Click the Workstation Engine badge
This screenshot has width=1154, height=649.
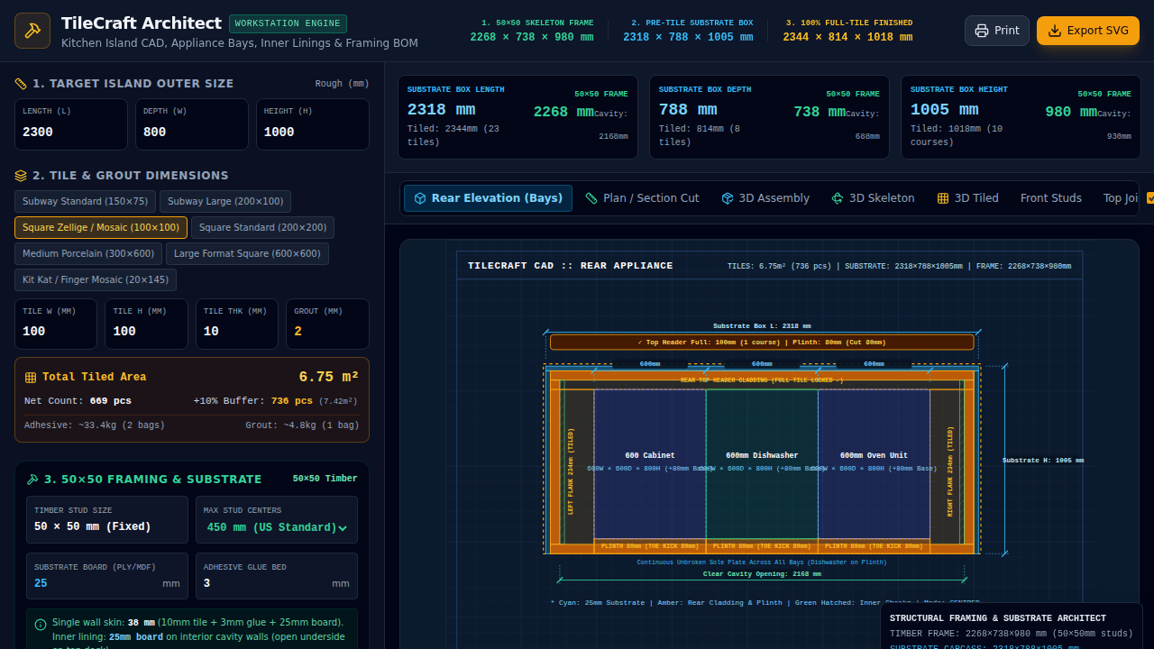click(x=288, y=23)
